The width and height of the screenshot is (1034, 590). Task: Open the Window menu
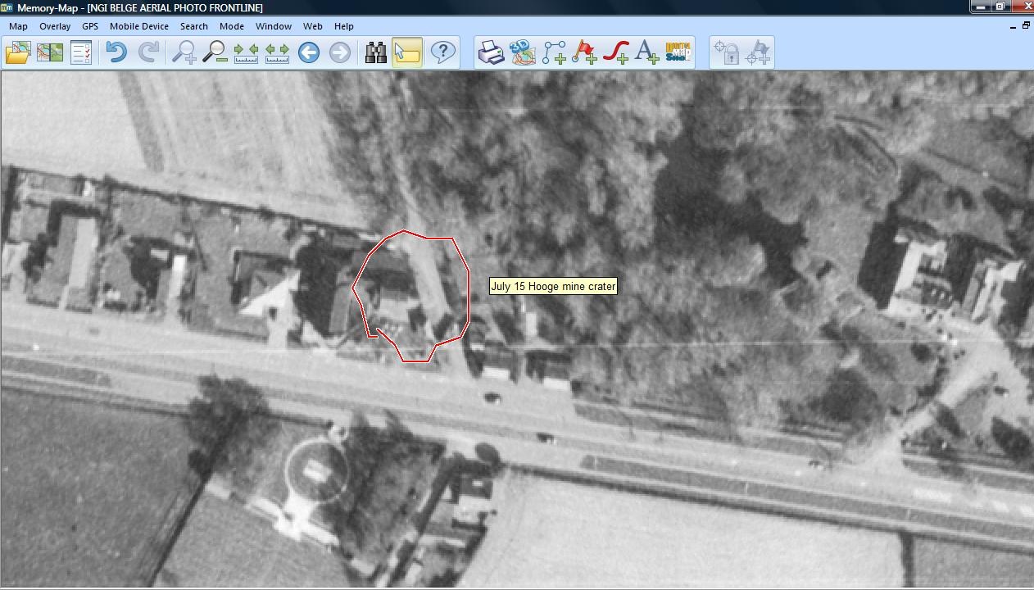click(274, 26)
